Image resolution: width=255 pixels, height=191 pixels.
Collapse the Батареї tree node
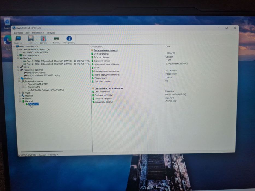[x=20, y=101]
